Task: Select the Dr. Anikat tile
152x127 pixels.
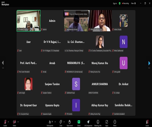Action: tap(124, 84)
